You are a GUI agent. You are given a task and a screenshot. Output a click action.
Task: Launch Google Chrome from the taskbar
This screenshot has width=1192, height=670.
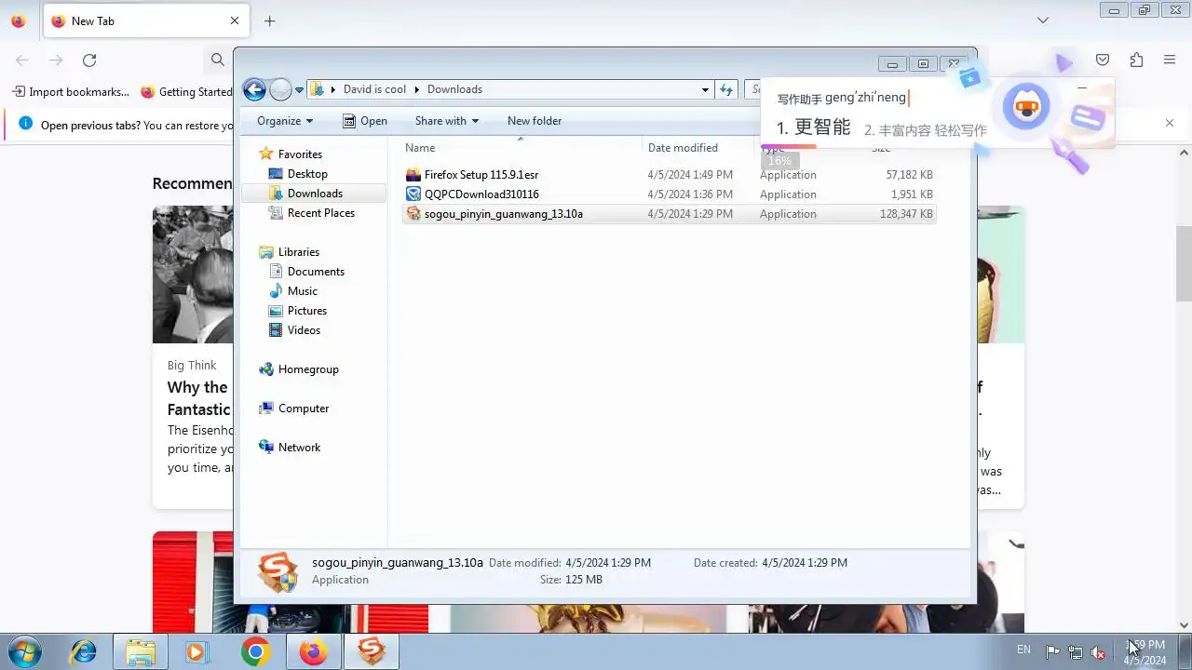(x=255, y=651)
